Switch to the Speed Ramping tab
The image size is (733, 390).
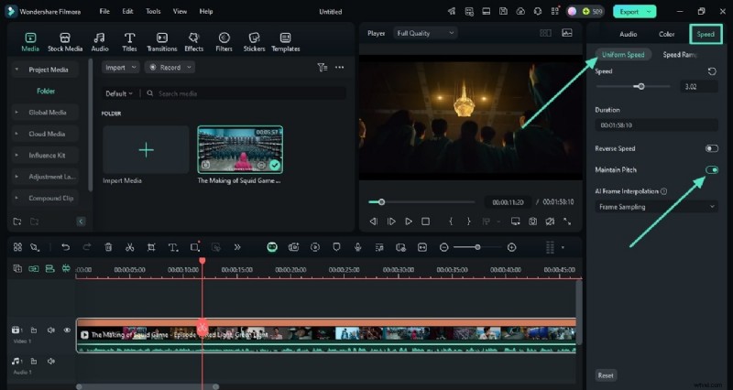point(679,55)
